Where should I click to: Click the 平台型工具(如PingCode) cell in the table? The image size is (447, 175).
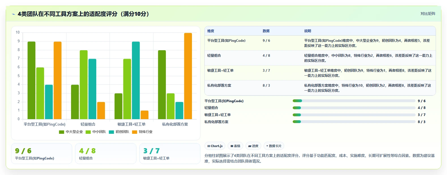click(x=226, y=41)
